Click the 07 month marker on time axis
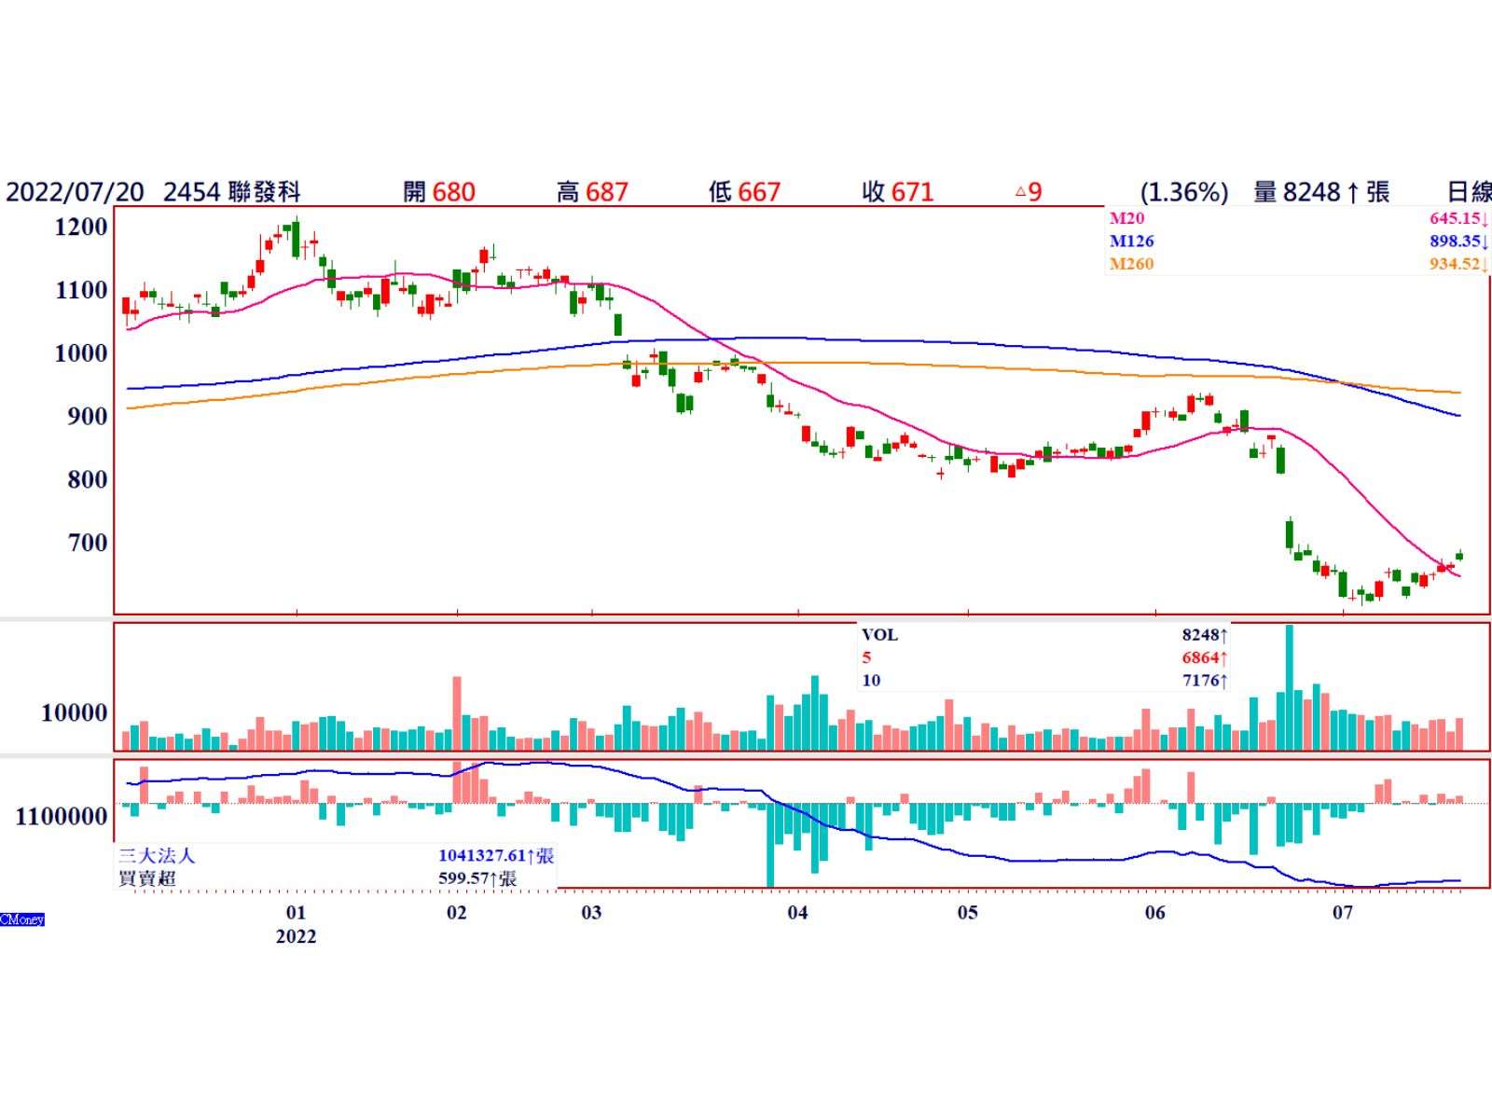Screen dimensions: 1492x1119 point(1342,912)
